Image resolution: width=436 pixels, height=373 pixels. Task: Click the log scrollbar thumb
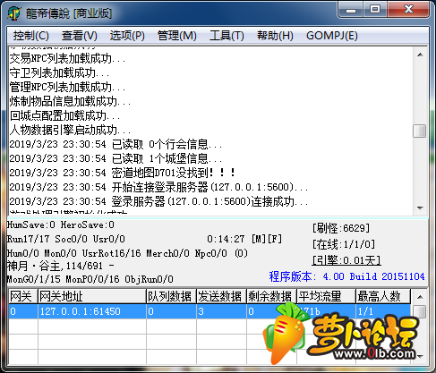[420, 131]
